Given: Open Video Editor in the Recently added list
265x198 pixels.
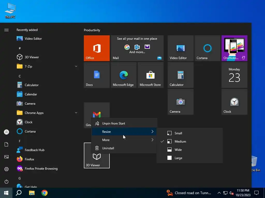Looking at the screenshot, I should coord(47,39).
